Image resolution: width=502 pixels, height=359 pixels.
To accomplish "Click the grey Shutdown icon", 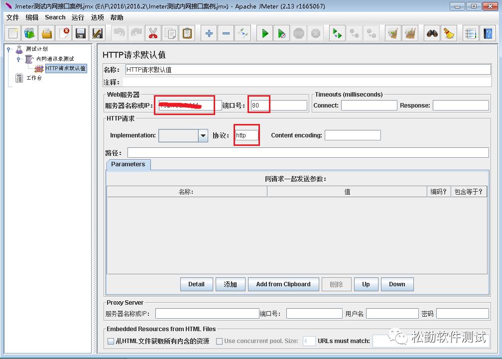I will 316,33.
